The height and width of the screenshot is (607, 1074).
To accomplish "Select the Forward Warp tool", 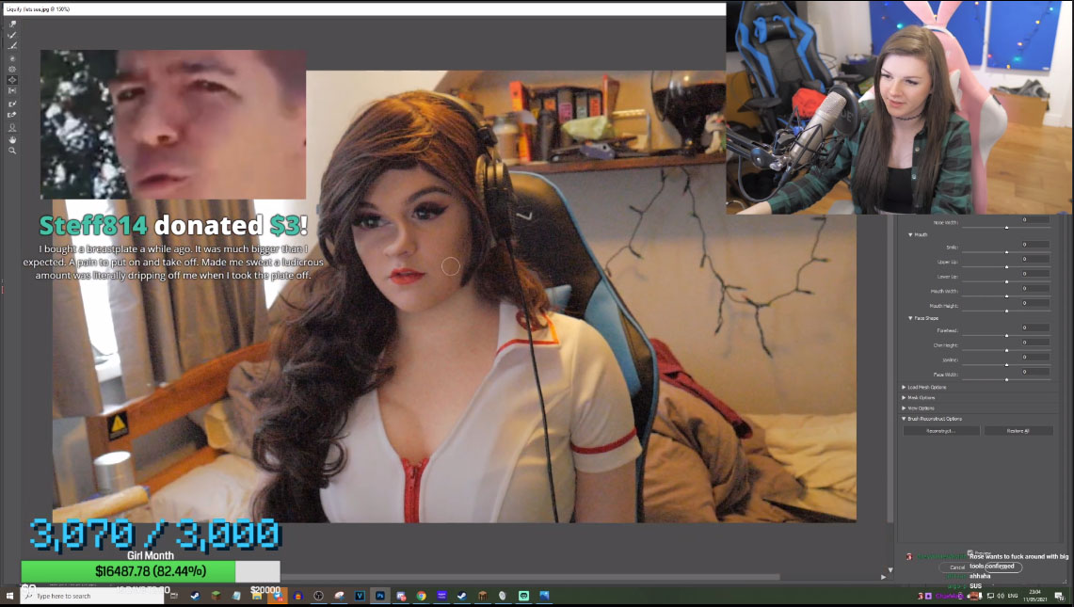I will coord(12,24).
